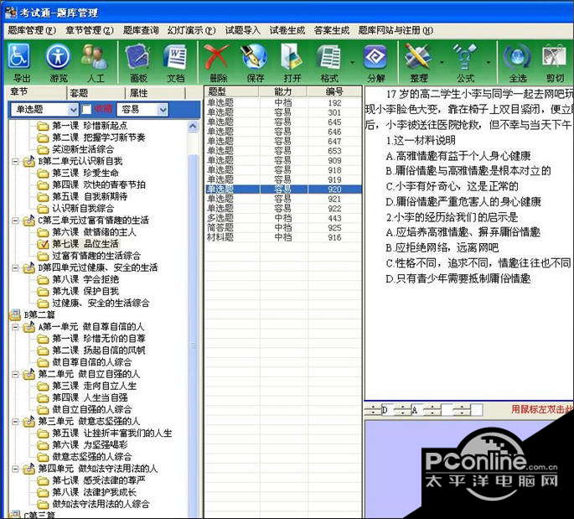Select the question row numbered 645
The image size is (574, 519).
(283, 122)
